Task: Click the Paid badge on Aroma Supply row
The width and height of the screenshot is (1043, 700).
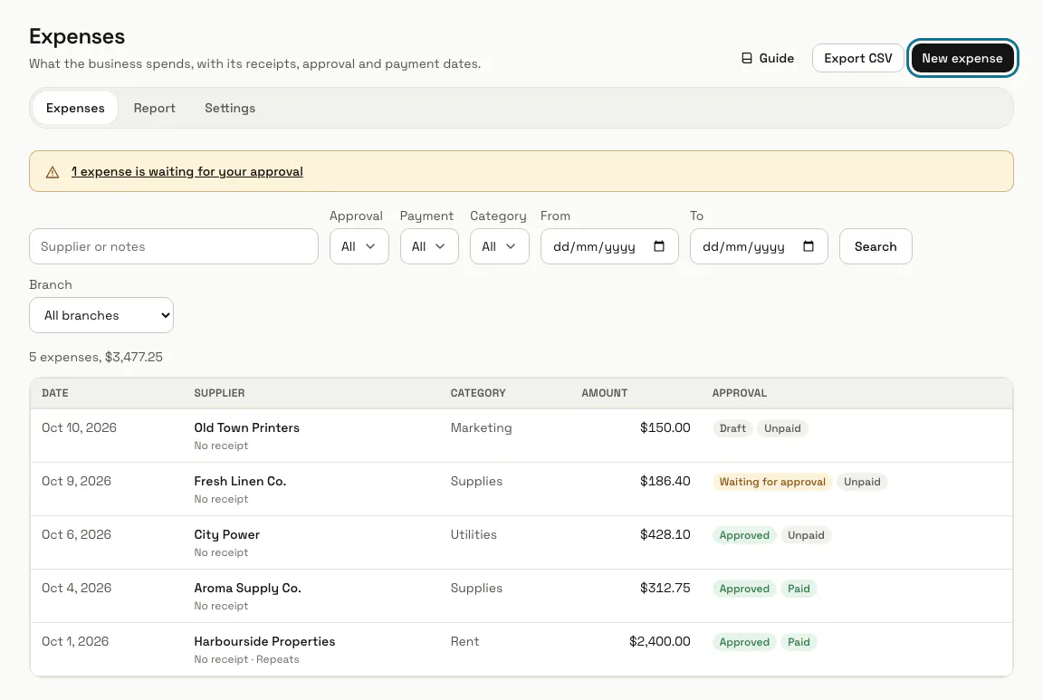Action: tap(799, 589)
